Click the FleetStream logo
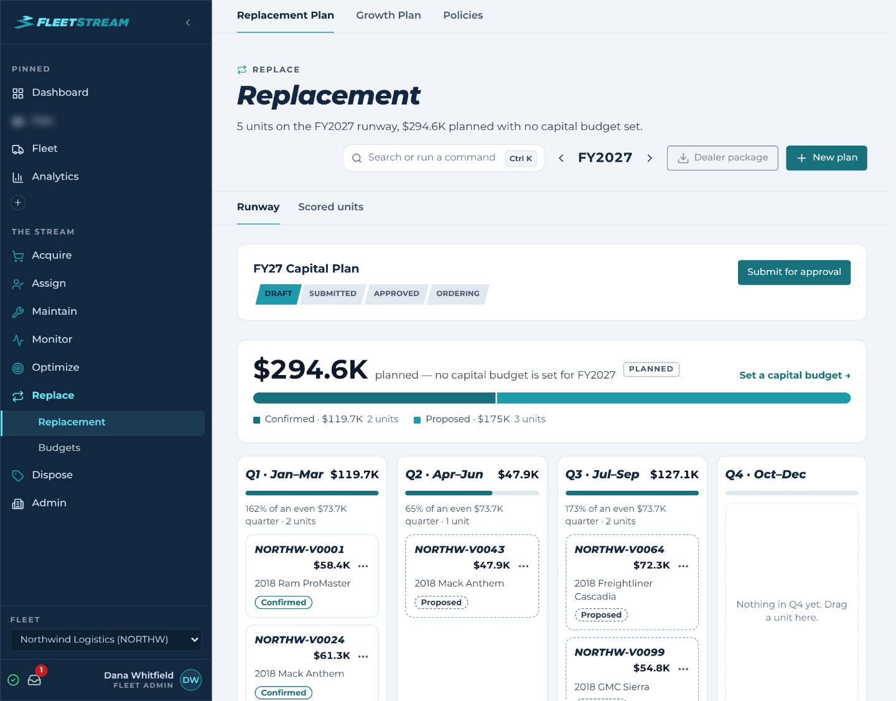Image resolution: width=896 pixels, height=701 pixels. point(72,22)
